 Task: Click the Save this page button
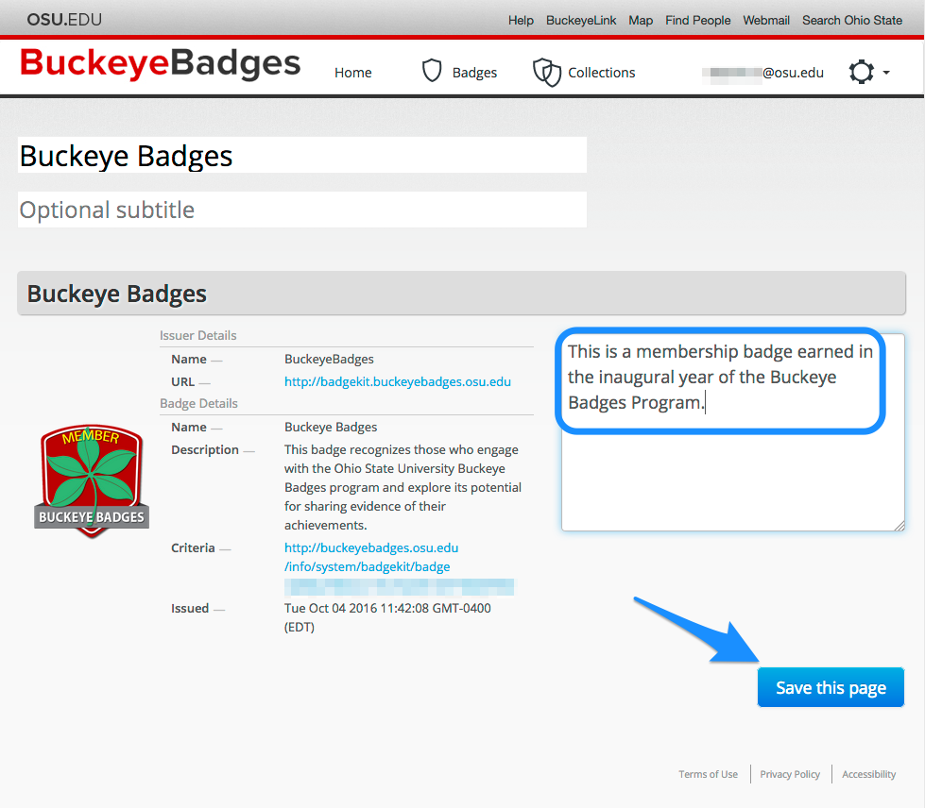point(831,687)
